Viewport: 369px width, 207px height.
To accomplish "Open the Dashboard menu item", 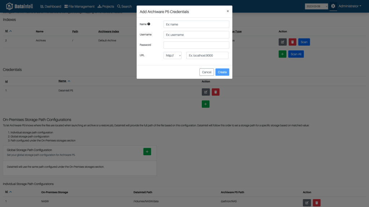I will click(50, 6).
